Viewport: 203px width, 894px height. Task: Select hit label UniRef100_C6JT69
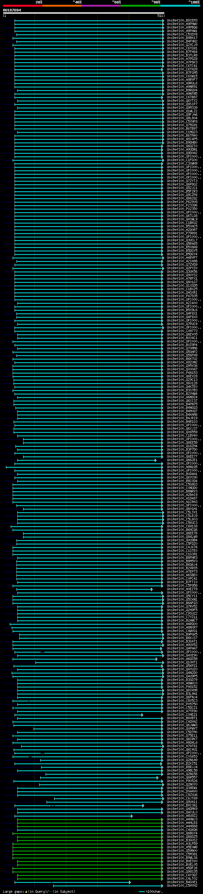(x=182, y=799)
